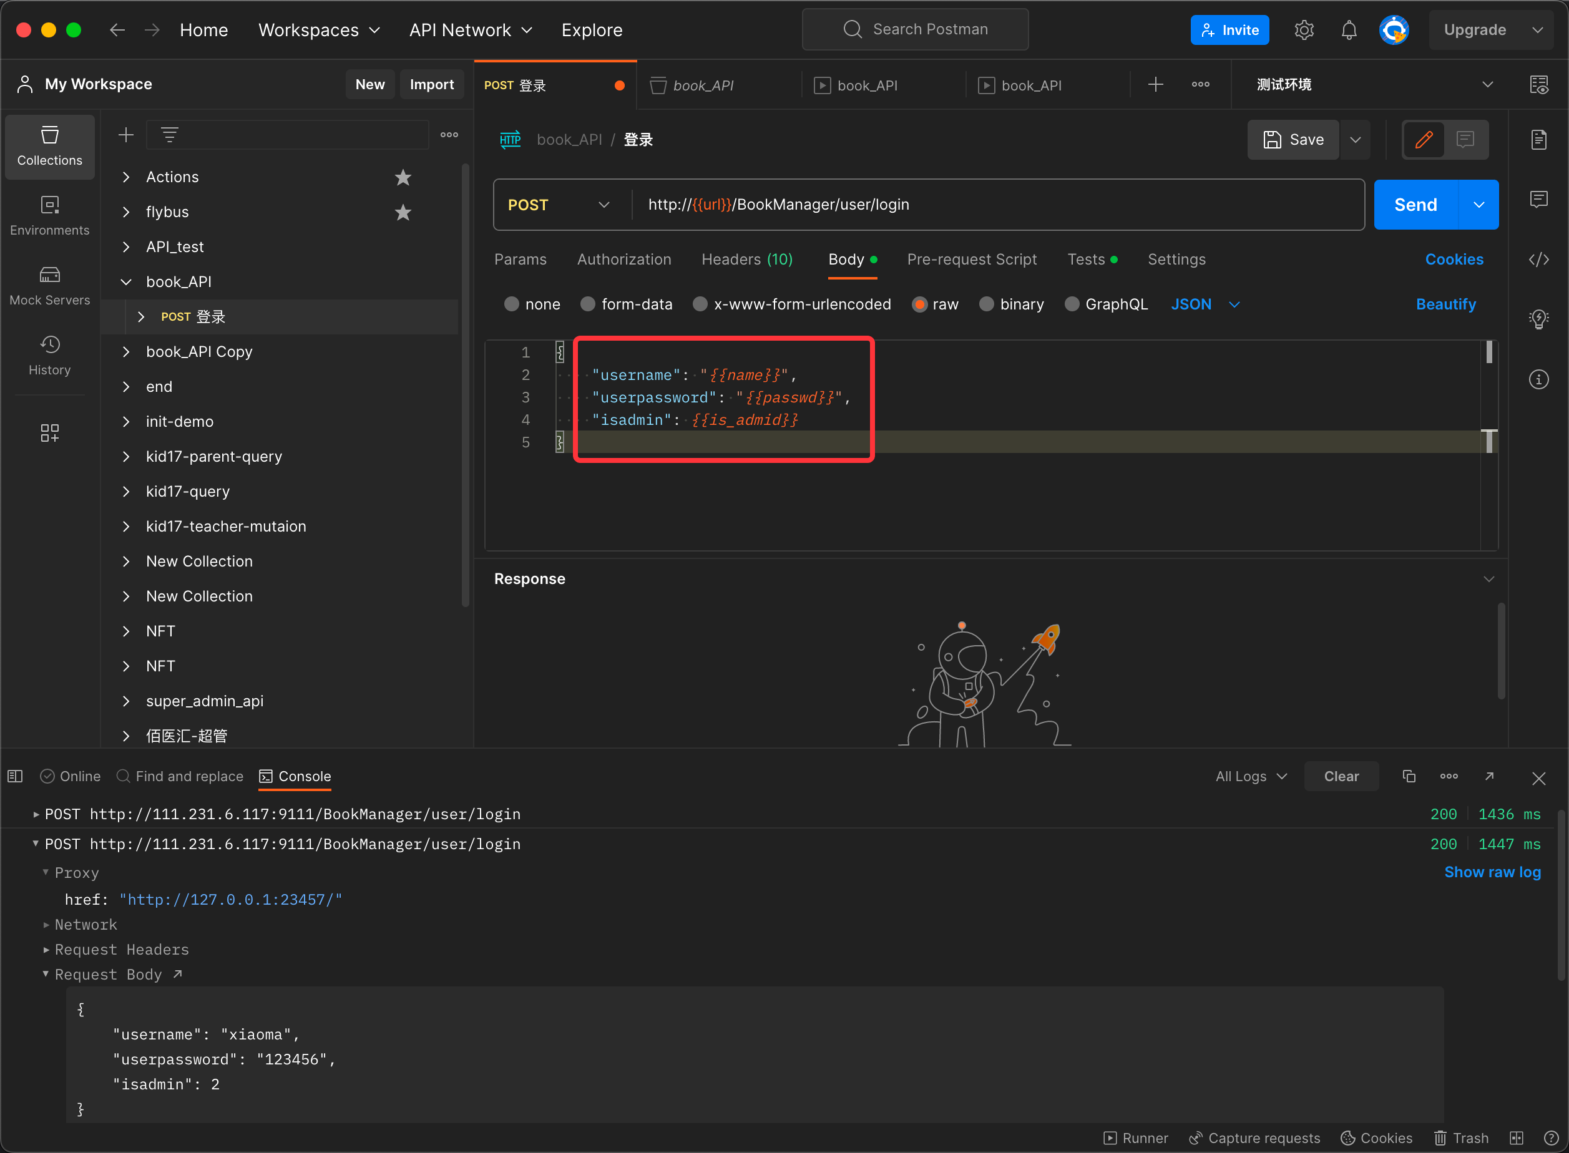The height and width of the screenshot is (1153, 1569).
Task: Click the environment quick look icon
Action: [x=1538, y=84]
